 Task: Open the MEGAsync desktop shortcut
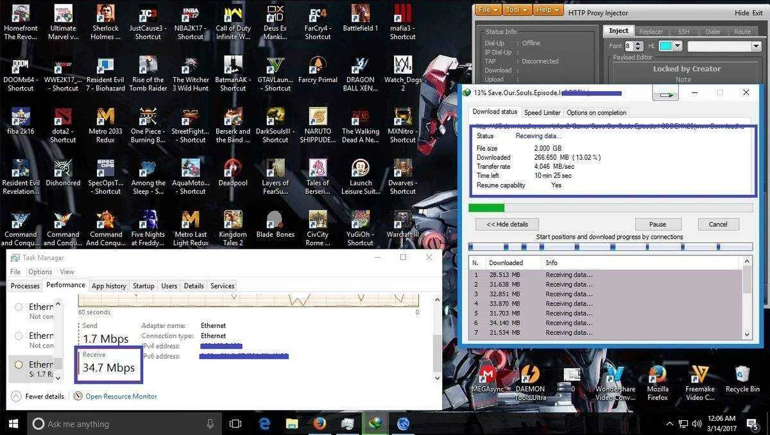487,380
